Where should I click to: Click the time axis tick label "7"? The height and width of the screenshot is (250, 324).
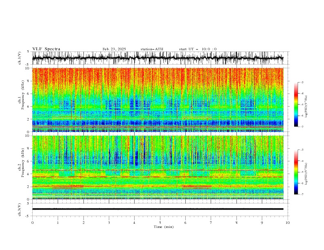click(211, 223)
